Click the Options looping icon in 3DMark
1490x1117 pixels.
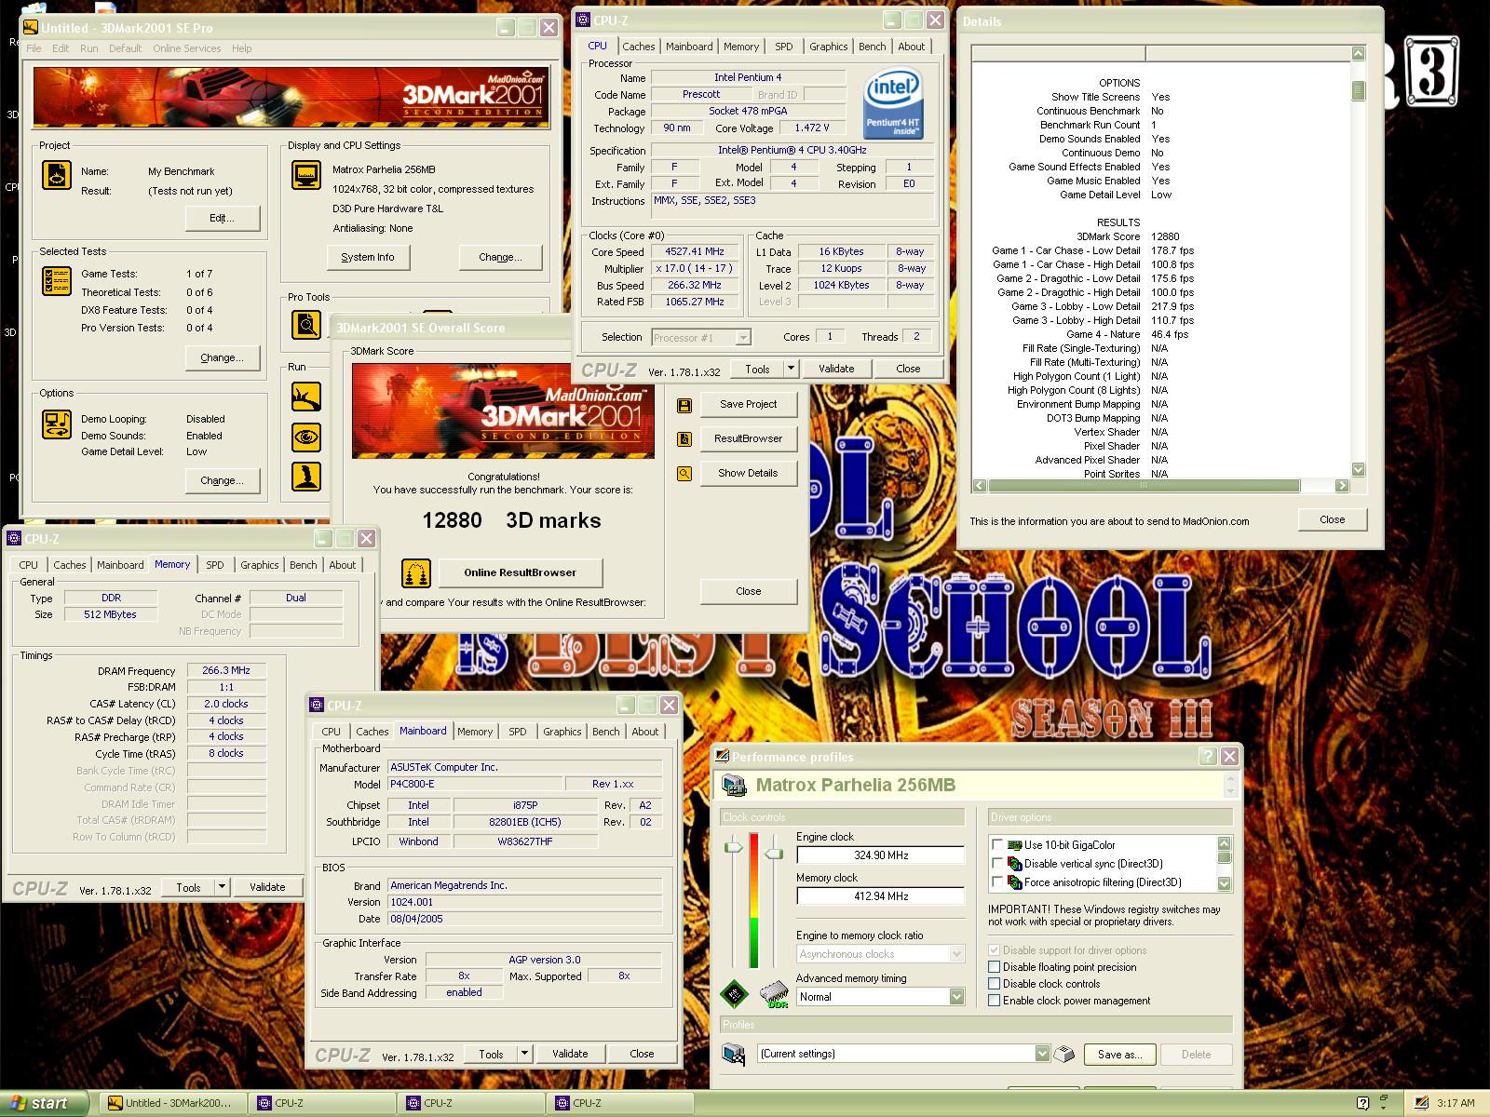point(57,424)
